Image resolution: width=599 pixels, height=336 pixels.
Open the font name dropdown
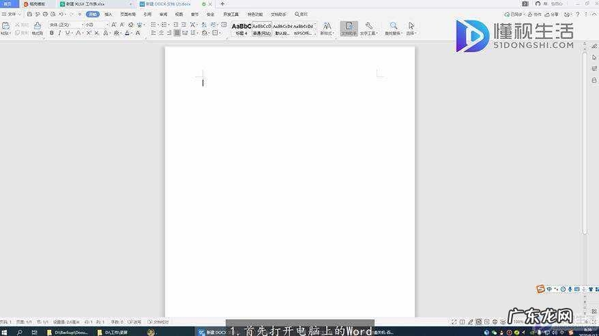click(83, 25)
